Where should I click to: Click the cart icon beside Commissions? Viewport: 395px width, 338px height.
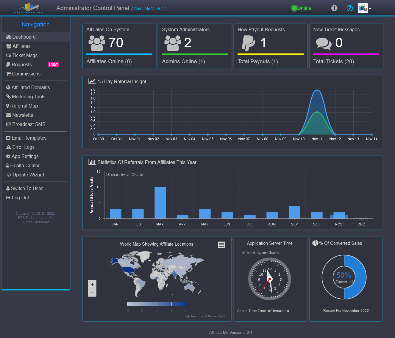point(9,74)
